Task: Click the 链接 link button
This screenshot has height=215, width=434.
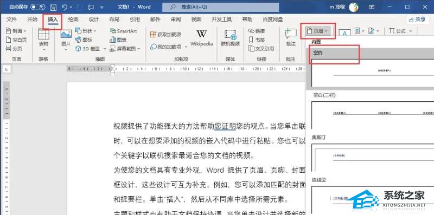Action: pyautogui.click(x=256, y=31)
